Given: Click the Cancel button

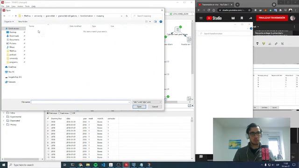Looking at the screenshot, I should pyautogui.click(x=155, y=107).
